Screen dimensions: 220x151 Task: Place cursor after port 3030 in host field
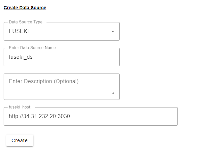(71, 116)
